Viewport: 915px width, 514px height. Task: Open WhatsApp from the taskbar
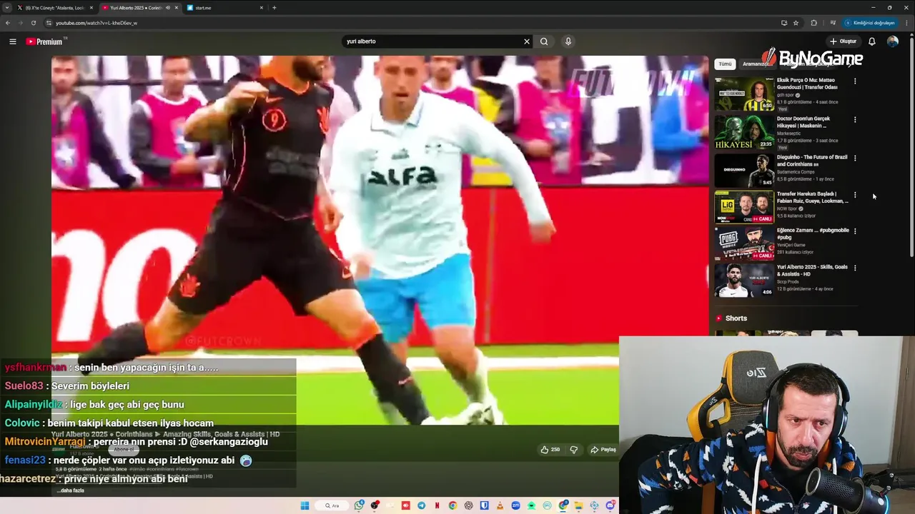pos(359,505)
